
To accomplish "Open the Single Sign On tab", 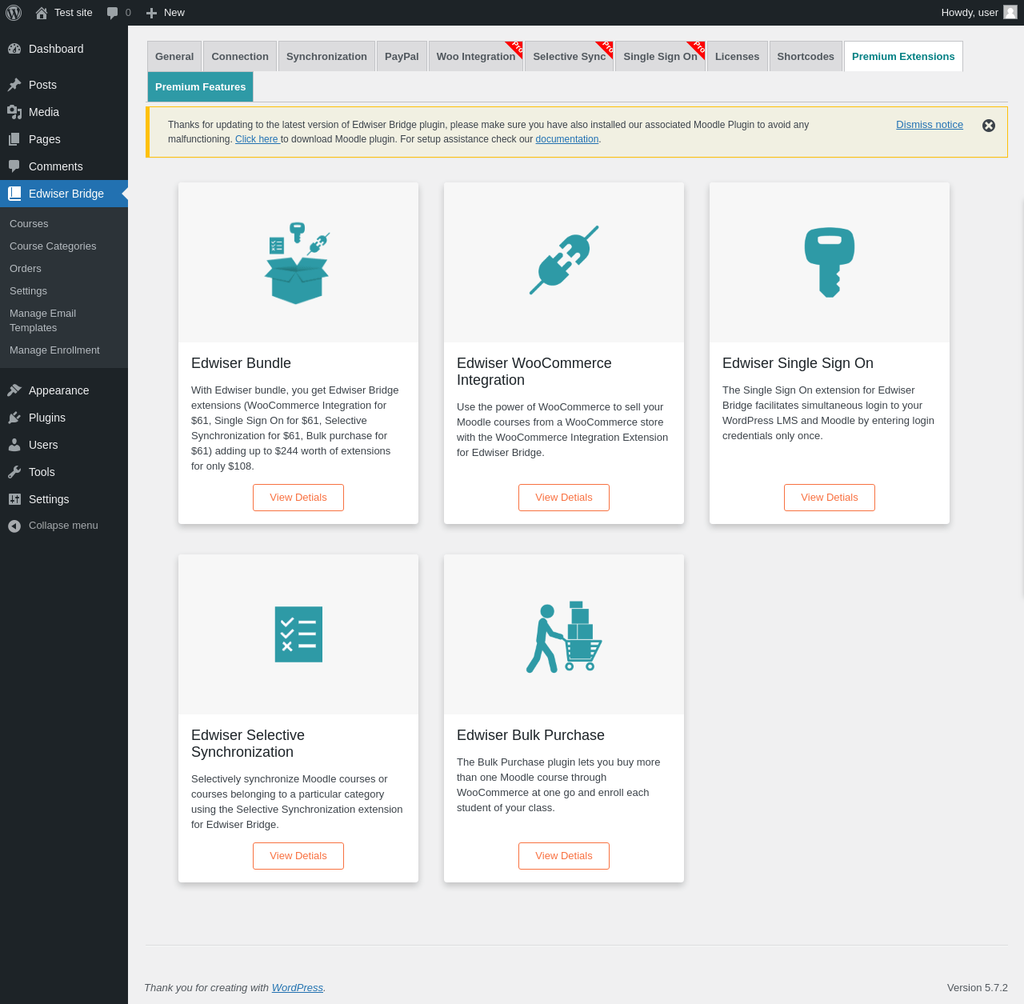I will pyautogui.click(x=661, y=56).
